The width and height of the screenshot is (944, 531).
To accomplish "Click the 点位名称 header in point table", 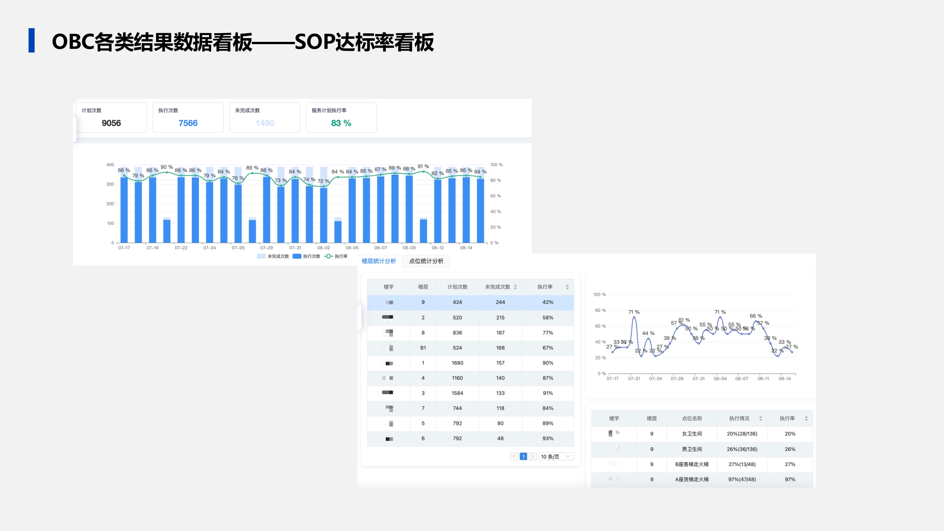I will [692, 419].
